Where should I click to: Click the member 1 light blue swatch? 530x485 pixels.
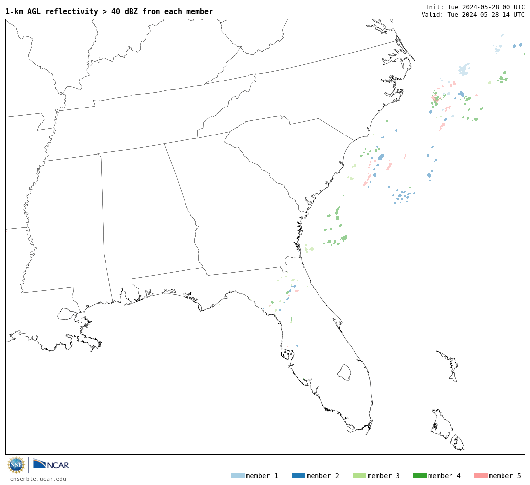238,476
